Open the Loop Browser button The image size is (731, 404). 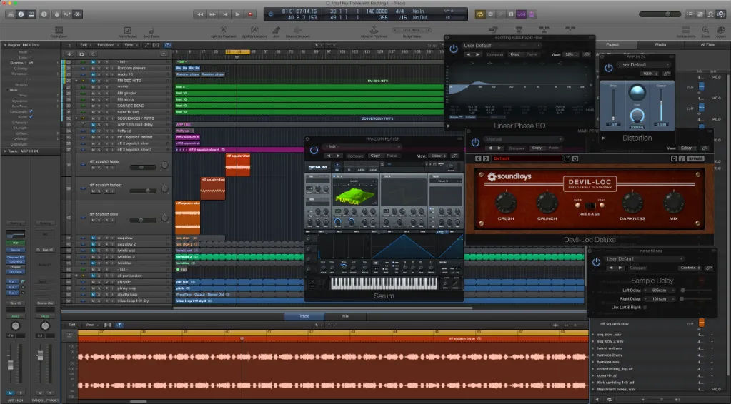[x=710, y=14]
